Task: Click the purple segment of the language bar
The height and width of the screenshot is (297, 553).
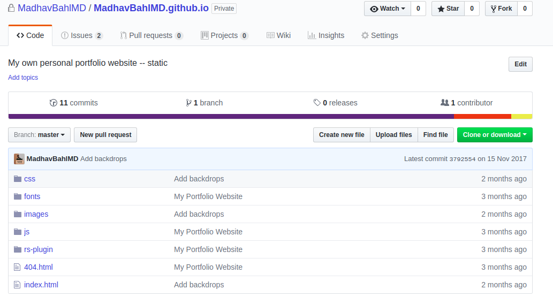Action: point(230,116)
